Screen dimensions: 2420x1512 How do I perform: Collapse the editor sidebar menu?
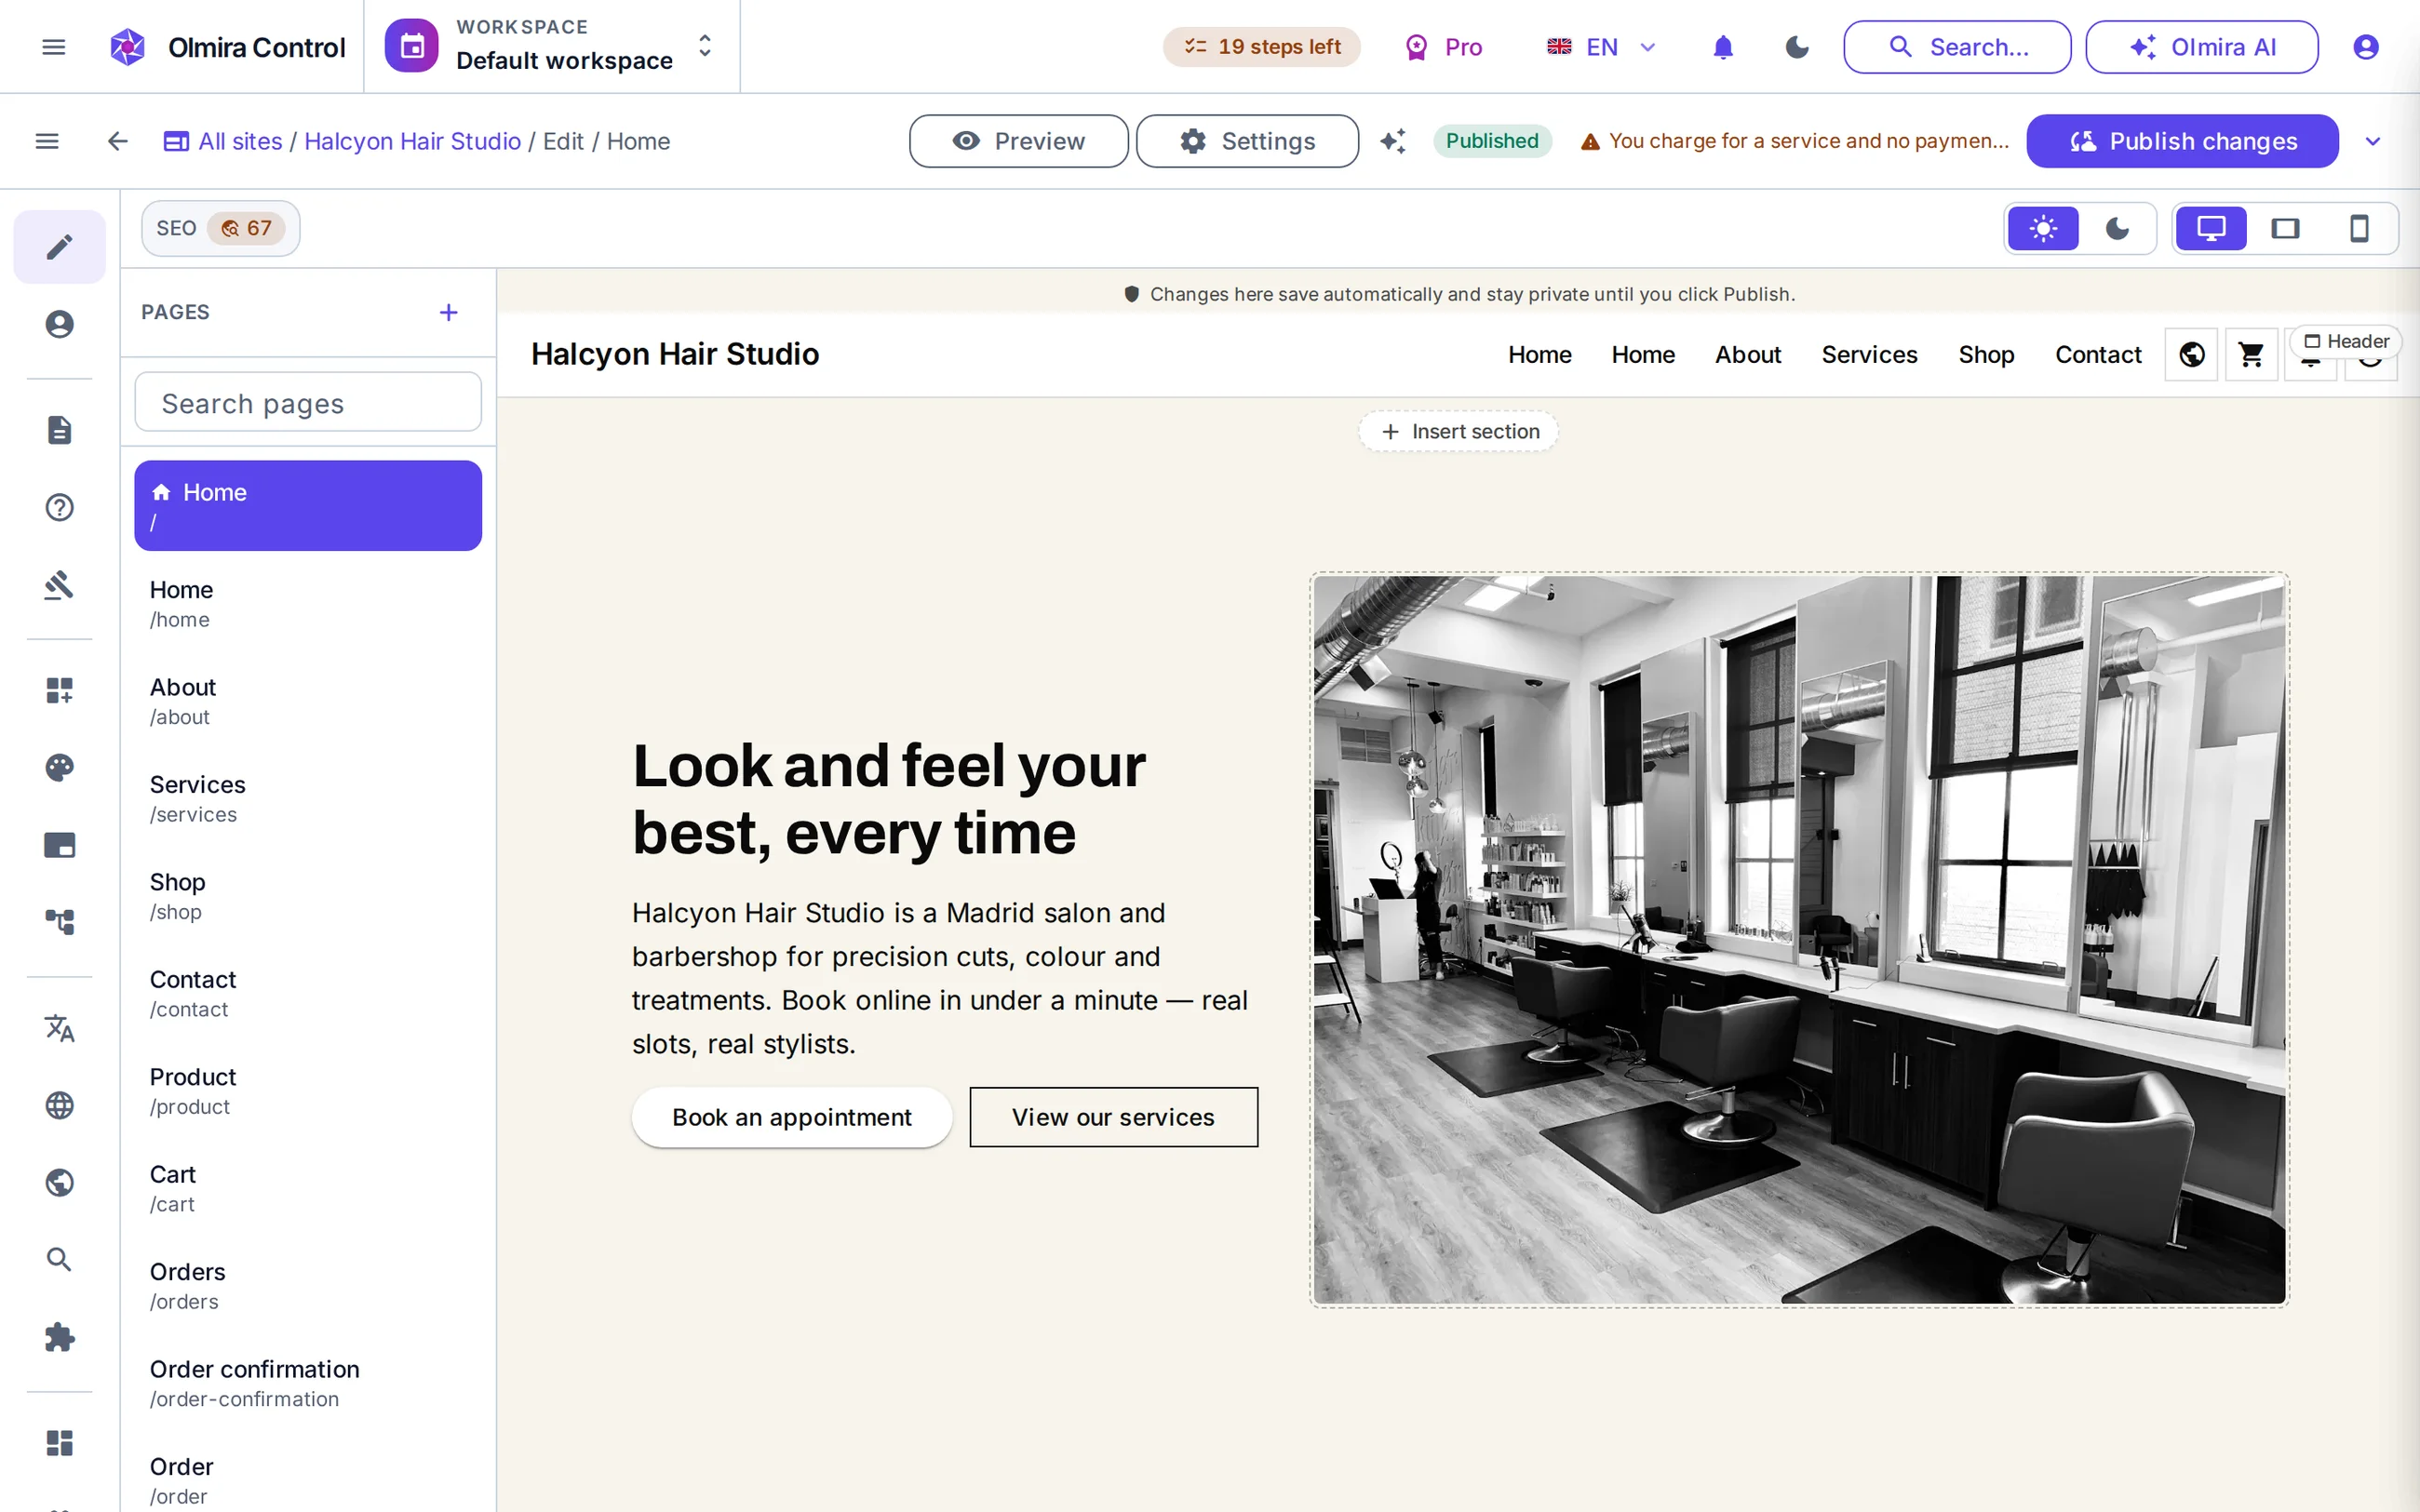(47, 141)
